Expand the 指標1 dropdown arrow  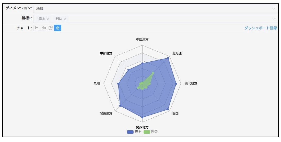click(274, 19)
